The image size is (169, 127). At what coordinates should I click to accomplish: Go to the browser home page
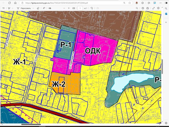(x=15, y=3)
